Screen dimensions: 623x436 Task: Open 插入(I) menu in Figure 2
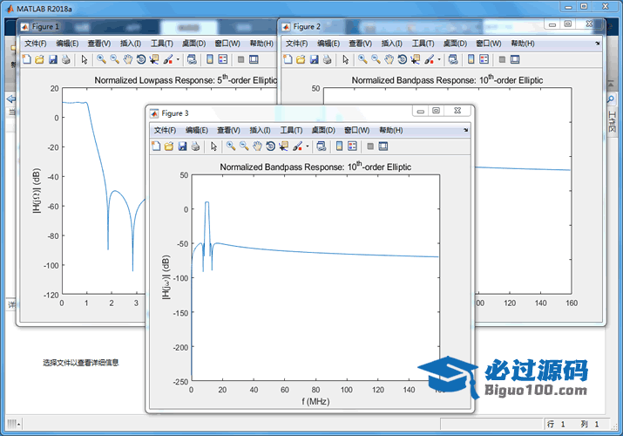(392, 44)
